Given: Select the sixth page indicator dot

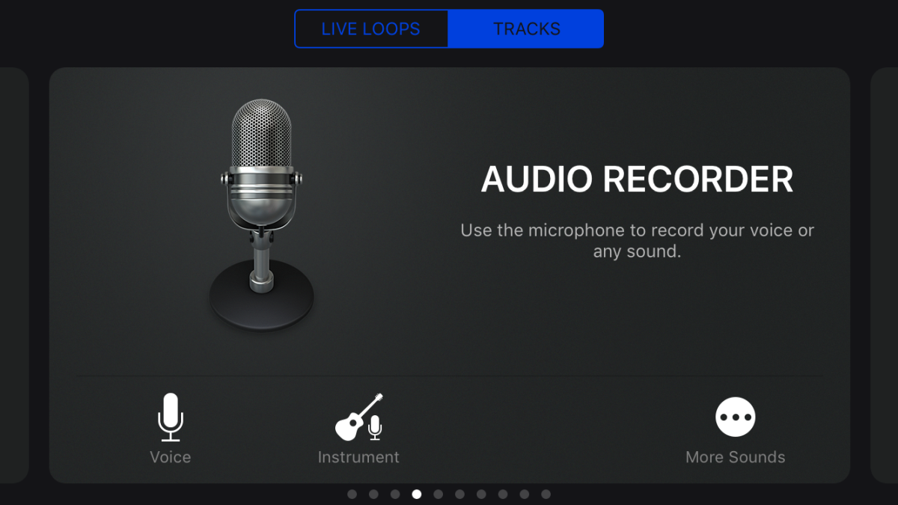Looking at the screenshot, I should point(459,494).
